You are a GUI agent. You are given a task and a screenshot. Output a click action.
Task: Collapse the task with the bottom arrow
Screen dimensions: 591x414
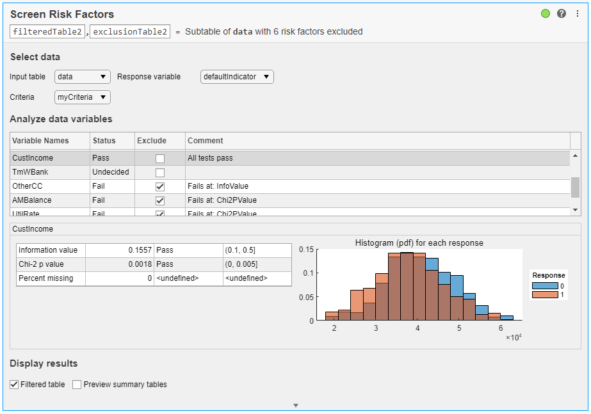coord(295,404)
